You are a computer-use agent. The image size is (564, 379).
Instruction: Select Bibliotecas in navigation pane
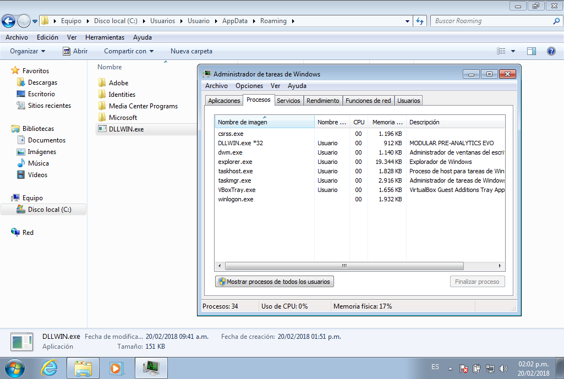(x=32, y=128)
